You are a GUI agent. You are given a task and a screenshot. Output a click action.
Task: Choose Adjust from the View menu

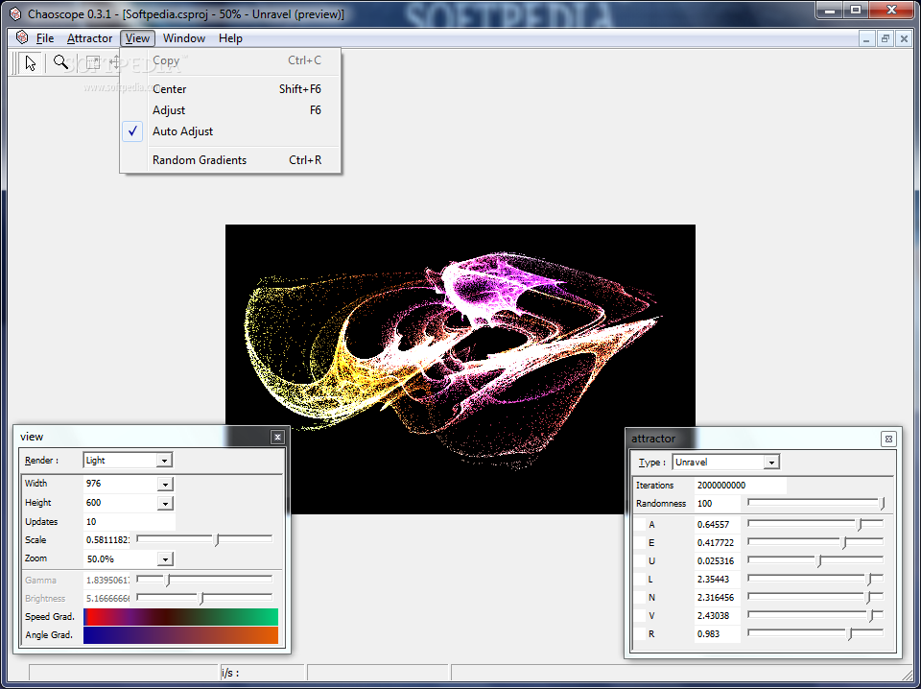pyautogui.click(x=229, y=110)
